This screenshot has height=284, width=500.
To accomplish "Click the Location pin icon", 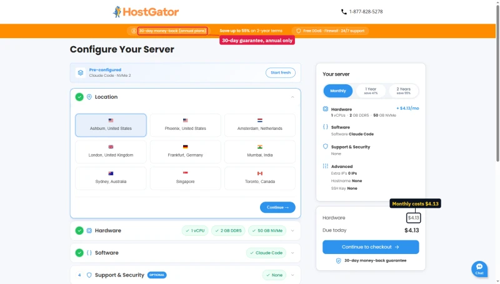I will (x=89, y=97).
